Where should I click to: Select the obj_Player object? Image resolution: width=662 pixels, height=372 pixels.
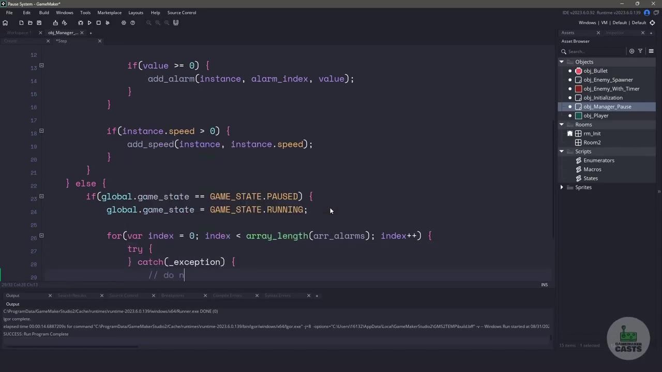(x=596, y=116)
